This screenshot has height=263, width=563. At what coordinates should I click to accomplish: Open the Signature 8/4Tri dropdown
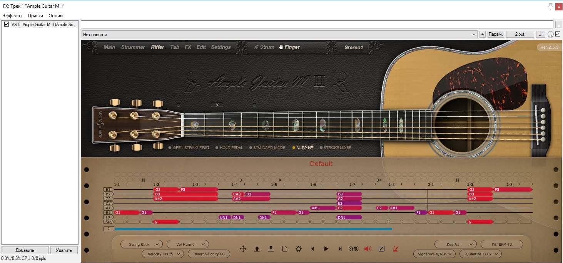click(434, 254)
